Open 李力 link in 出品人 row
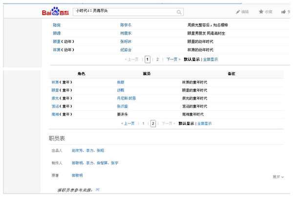Image resolution: width=293 pixels, height=197 pixels. [x=89, y=151]
